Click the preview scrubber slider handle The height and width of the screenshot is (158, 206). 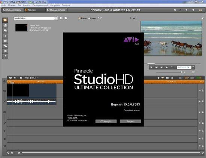coord(151,63)
